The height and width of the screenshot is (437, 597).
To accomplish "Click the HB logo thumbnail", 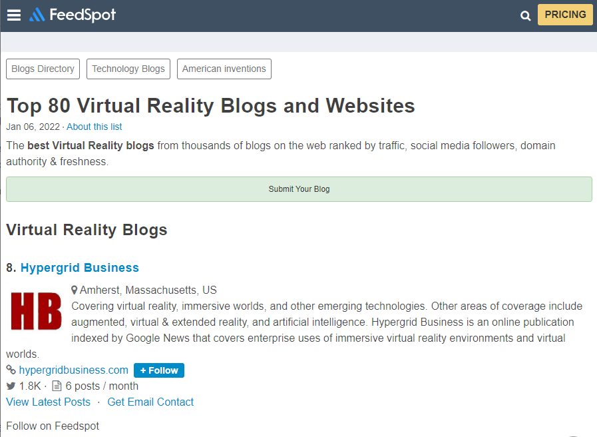I will pyautogui.click(x=36, y=311).
